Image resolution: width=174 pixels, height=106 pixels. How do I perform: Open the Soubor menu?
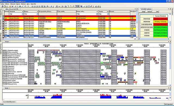(2, 4)
